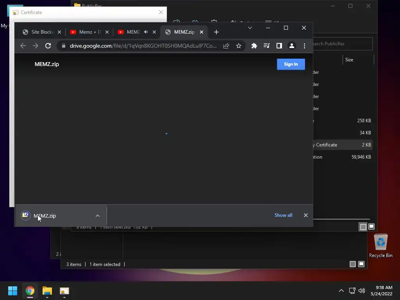Close the Memz + D tab
Screen dimensions: 400x300
pyautogui.click(x=107, y=32)
